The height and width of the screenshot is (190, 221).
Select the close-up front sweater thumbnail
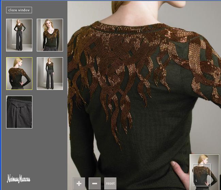coord(50,35)
